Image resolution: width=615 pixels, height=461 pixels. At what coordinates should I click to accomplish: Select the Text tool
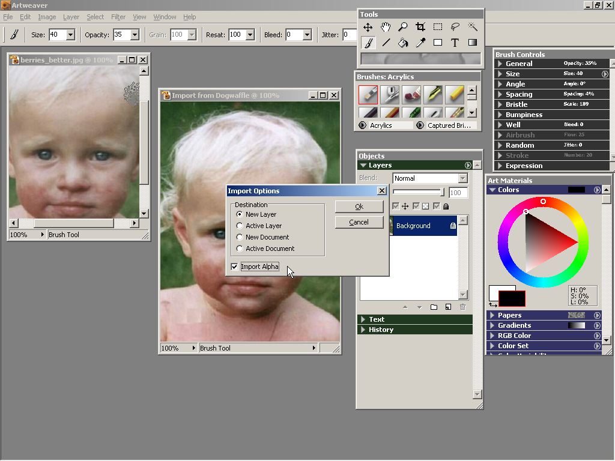[455, 43]
